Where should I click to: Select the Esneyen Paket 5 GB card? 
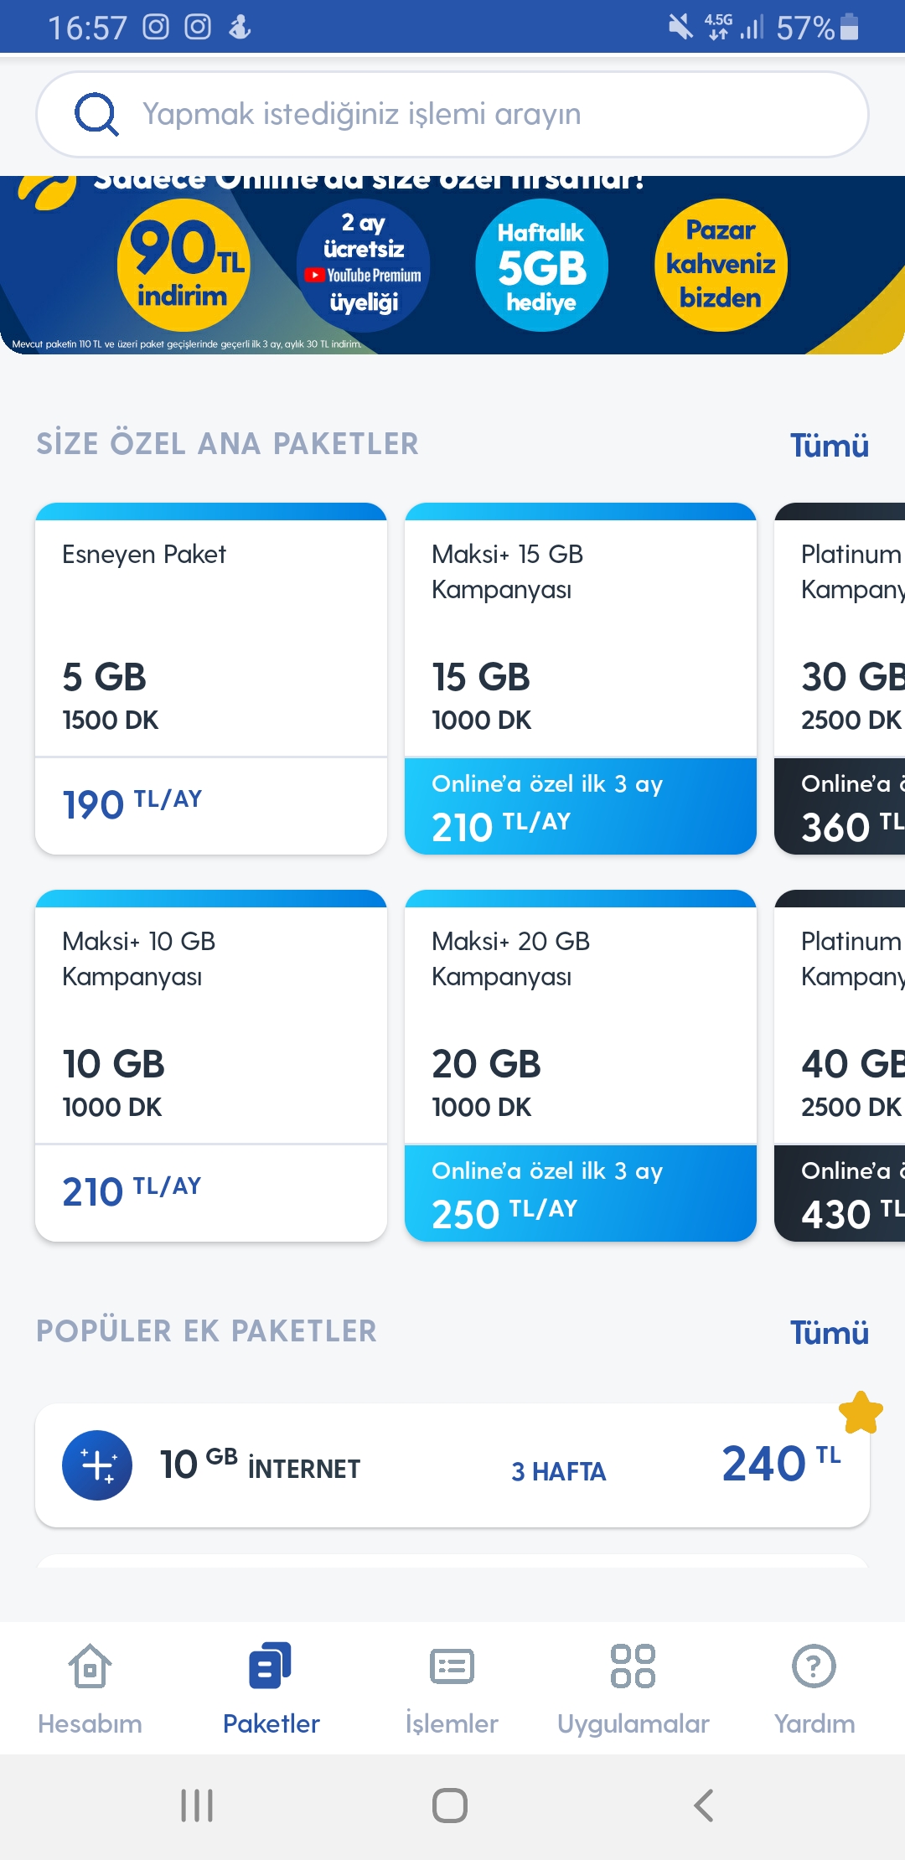(x=211, y=679)
